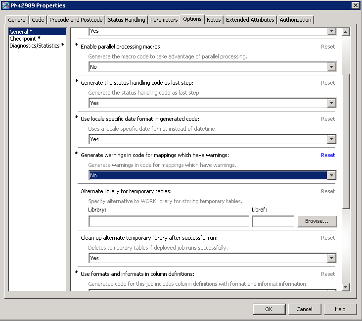
Task: Click the Library text field
Action: [169, 221]
